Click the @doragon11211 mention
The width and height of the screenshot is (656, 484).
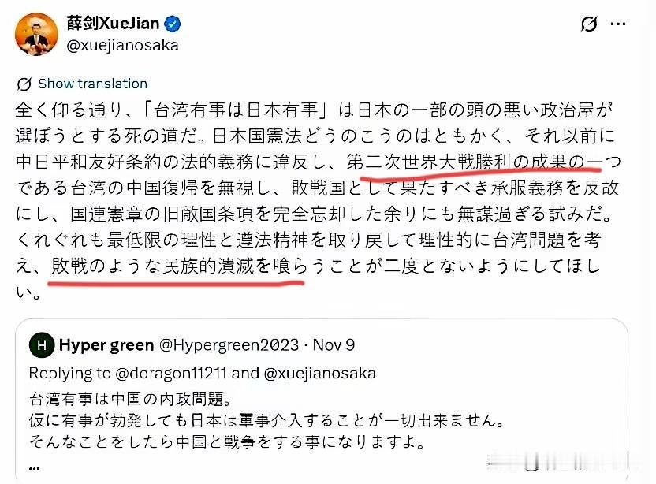click(170, 373)
